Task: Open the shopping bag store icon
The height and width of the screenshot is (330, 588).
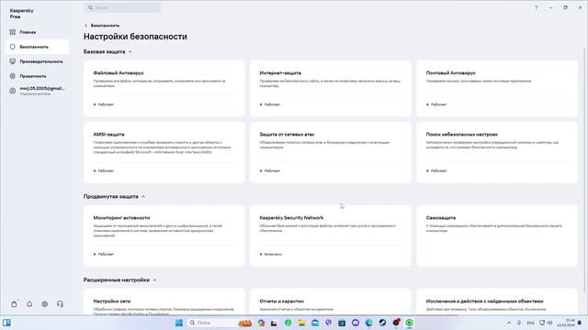Action: [x=14, y=303]
